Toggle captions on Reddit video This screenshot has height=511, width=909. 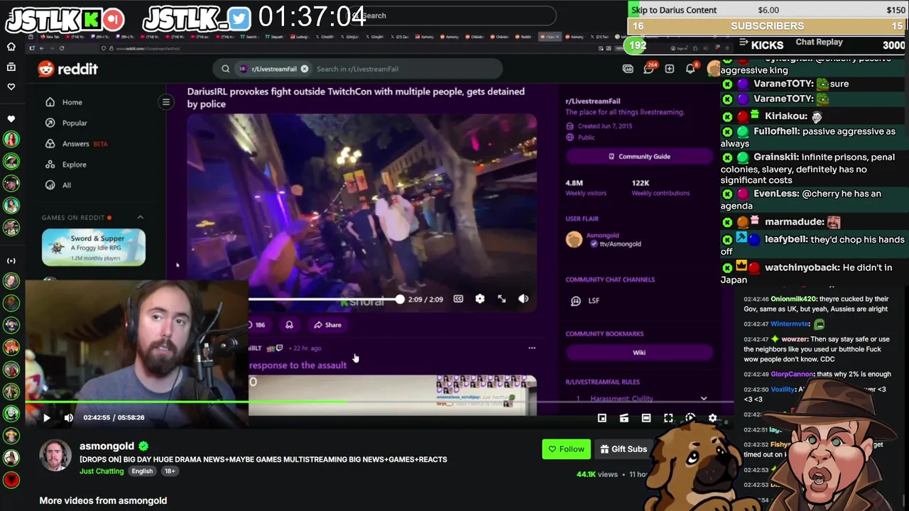click(x=458, y=299)
